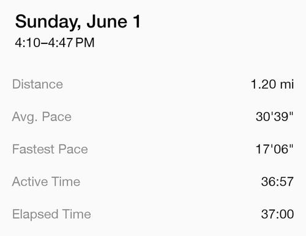Select the 17'06" fastest pace value
This screenshot has width=306, height=236.
275,149
